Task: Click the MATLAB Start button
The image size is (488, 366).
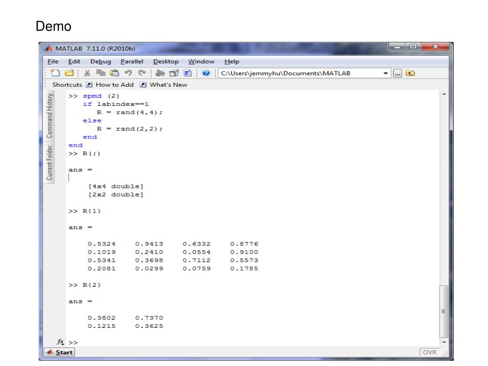Action: tap(60, 352)
